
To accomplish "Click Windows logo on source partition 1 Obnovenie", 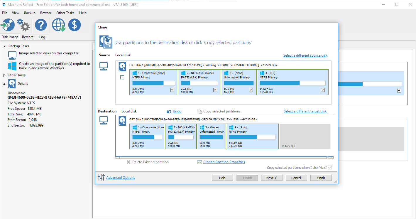I will coord(135,73).
